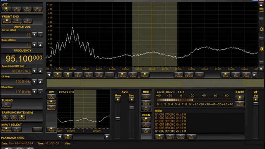This screenshot has height=149, width=265.
Task: Select 20 dB attenuation
Action: pos(27,9)
